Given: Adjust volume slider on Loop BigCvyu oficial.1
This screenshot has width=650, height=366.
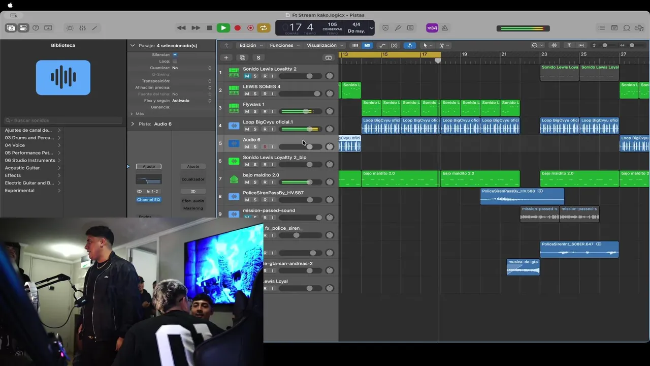Looking at the screenshot, I should 300,129.
